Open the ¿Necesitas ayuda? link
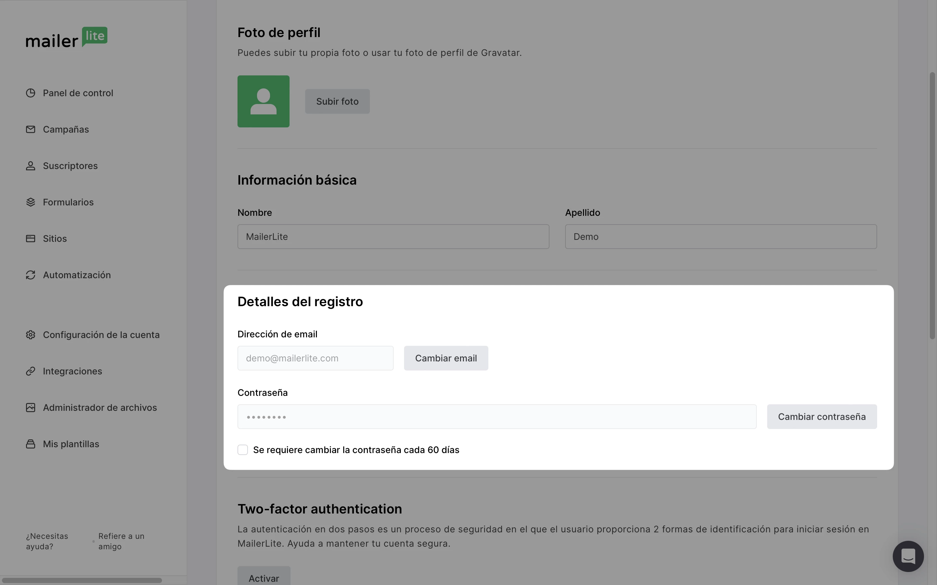Screen dimensions: 937x585 pos(47,541)
